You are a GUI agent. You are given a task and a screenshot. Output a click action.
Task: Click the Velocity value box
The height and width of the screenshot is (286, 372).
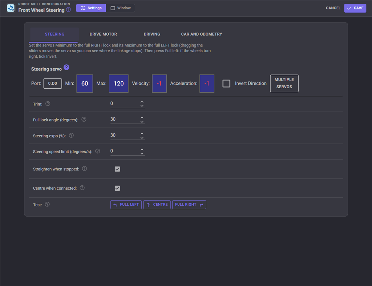click(x=159, y=84)
